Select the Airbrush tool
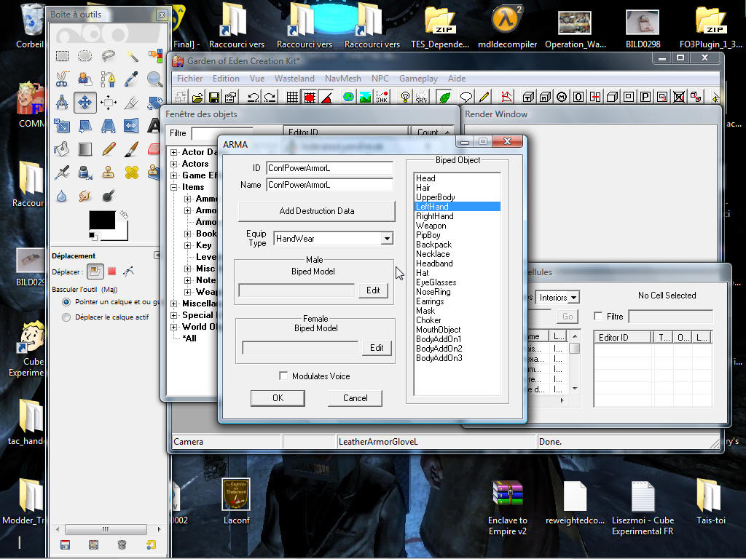 point(62,172)
